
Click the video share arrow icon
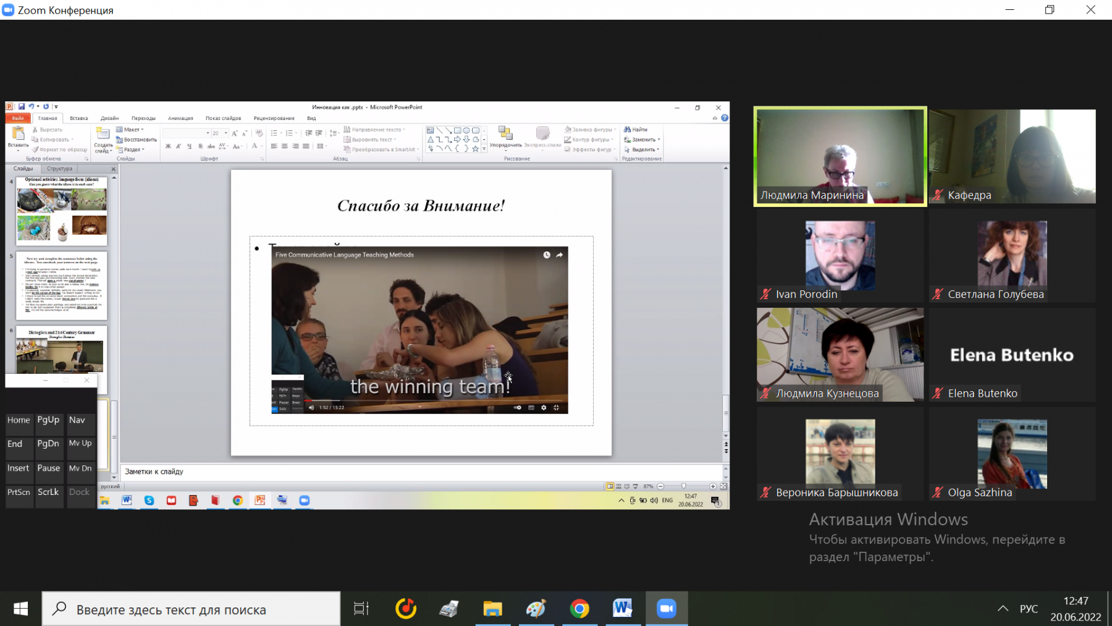[560, 255]
